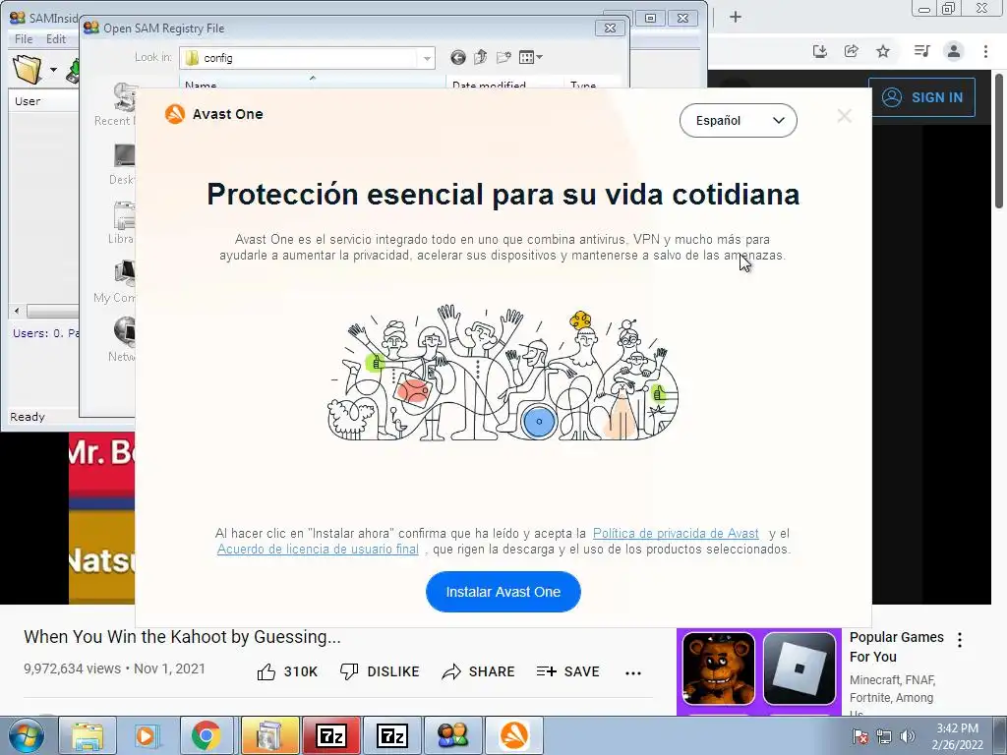Select Desktop in the Open dialog sidebar
Screen dimensions: 1007x755
tap(122, 164)
